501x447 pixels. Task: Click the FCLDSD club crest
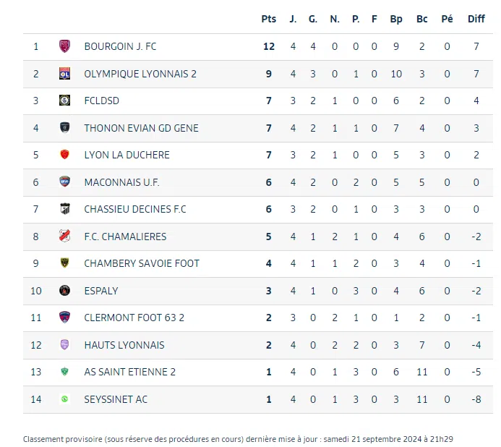pyautogui.click(x=64, y=101)
